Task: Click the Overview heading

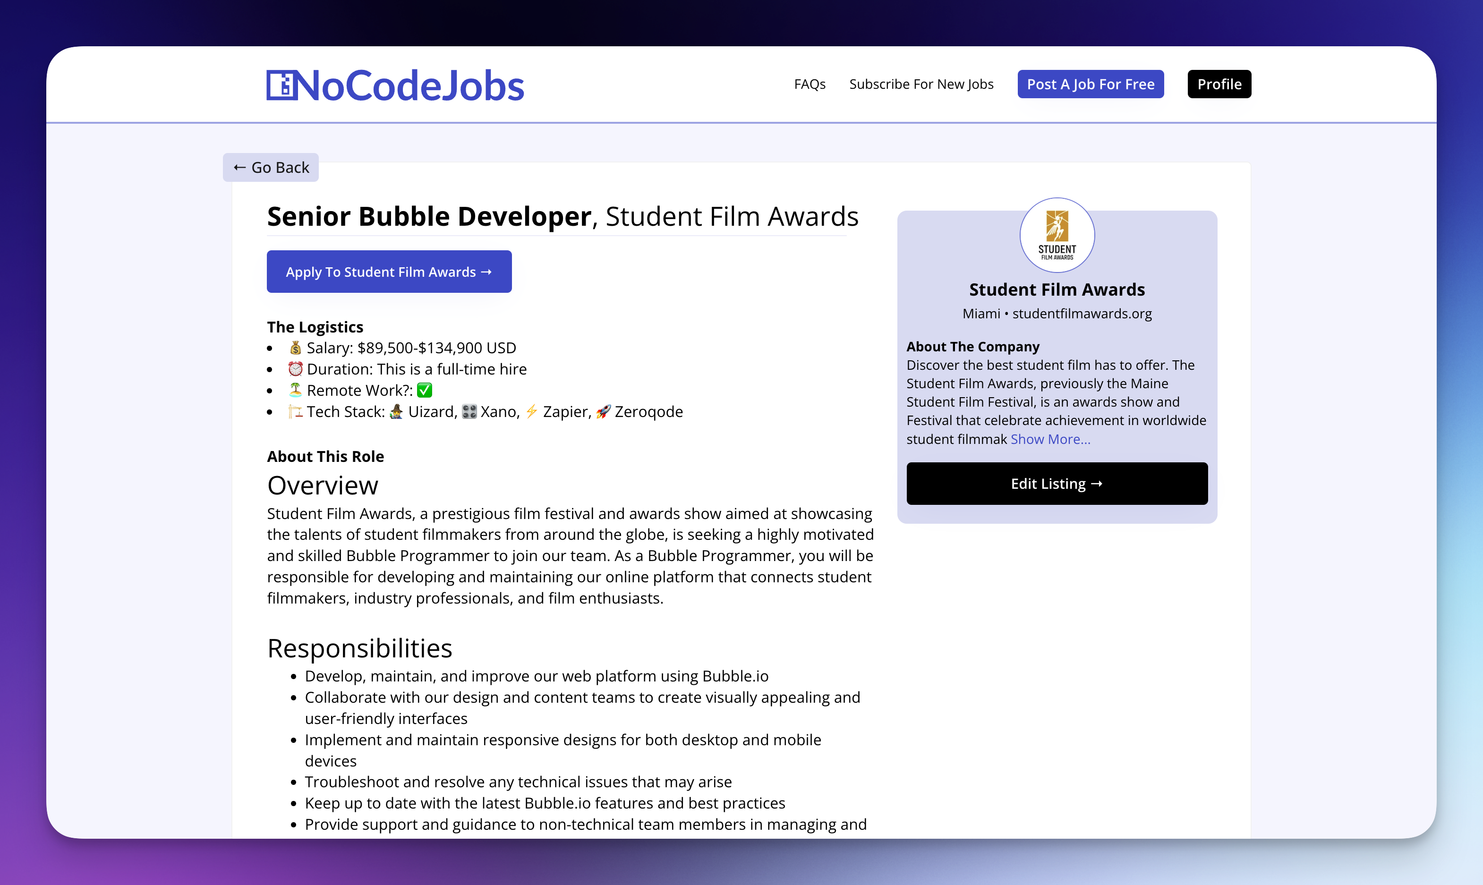Action: [323, 485]
